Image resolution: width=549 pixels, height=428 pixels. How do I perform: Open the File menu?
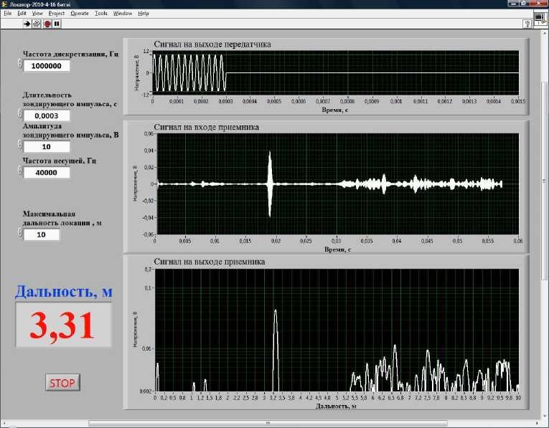tap(7, 13)
